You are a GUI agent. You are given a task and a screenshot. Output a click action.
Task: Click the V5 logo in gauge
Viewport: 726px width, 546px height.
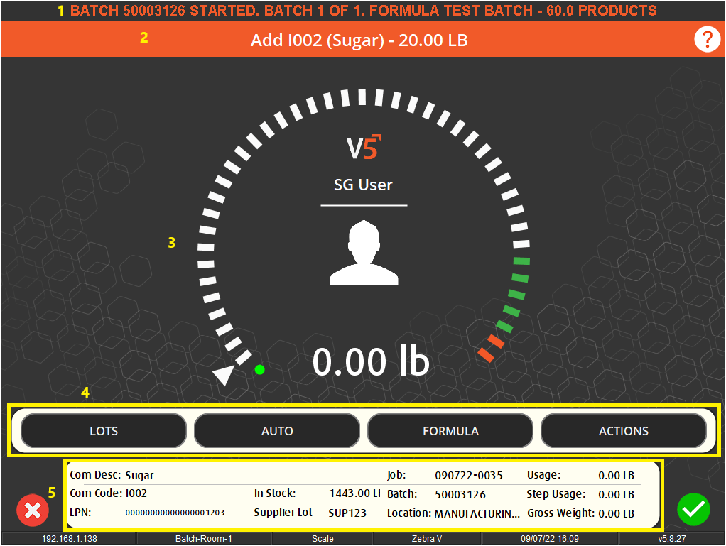[x=364, y=148]
